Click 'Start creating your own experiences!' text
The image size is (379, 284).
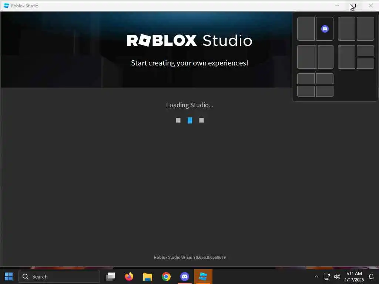[x=189, y=63]
